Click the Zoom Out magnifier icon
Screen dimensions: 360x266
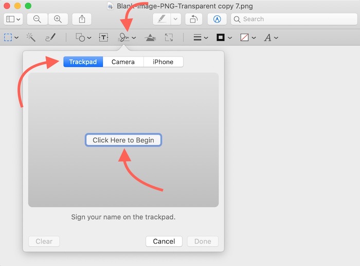37,19
